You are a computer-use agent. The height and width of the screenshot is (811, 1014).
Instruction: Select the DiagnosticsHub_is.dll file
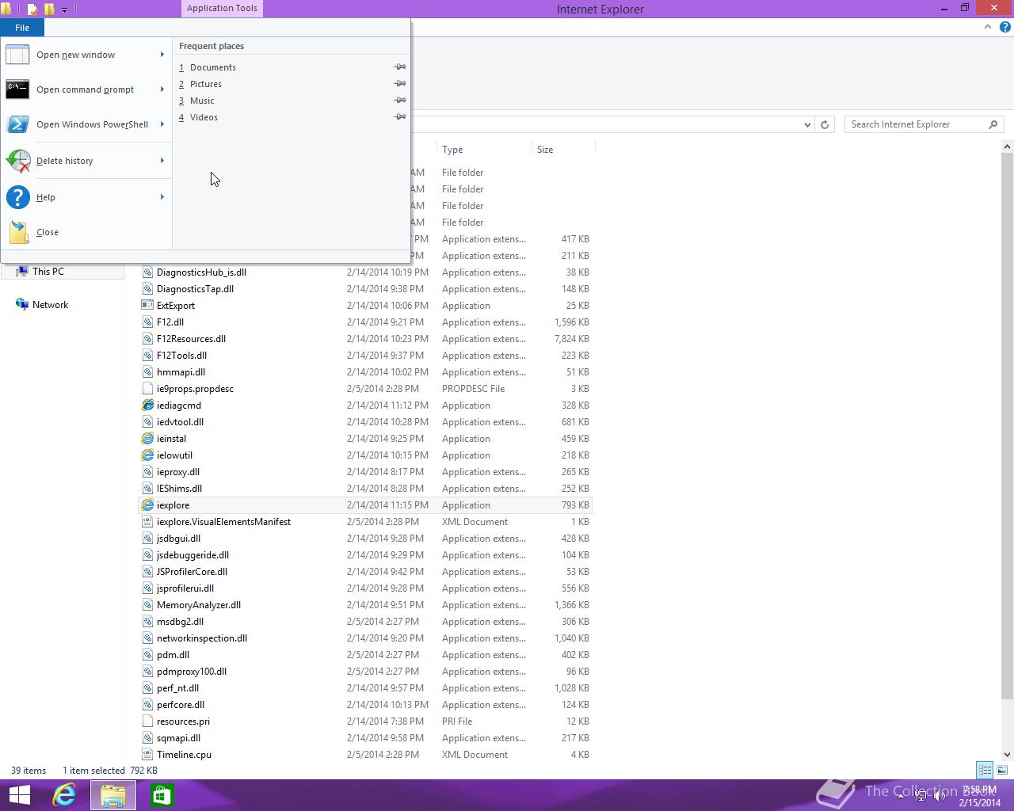(201, 272)
